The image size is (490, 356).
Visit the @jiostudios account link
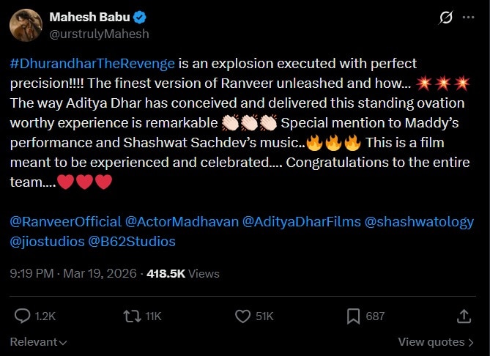coord(47,240)
